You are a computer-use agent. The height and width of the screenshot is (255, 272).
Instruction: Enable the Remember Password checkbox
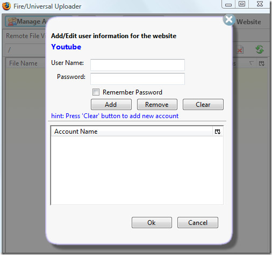pyautogui.click(x=96, y=92)
